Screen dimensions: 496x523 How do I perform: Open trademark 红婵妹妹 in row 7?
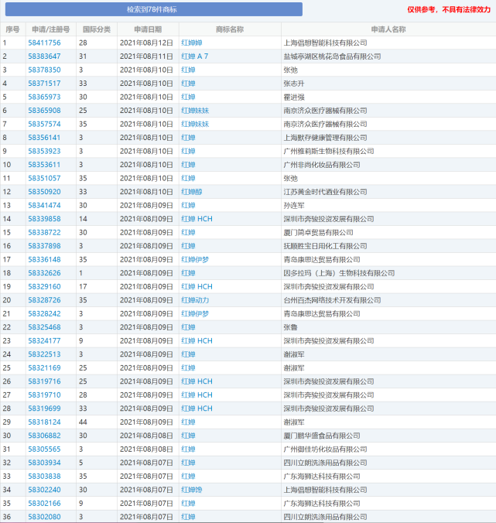[195, 124]
